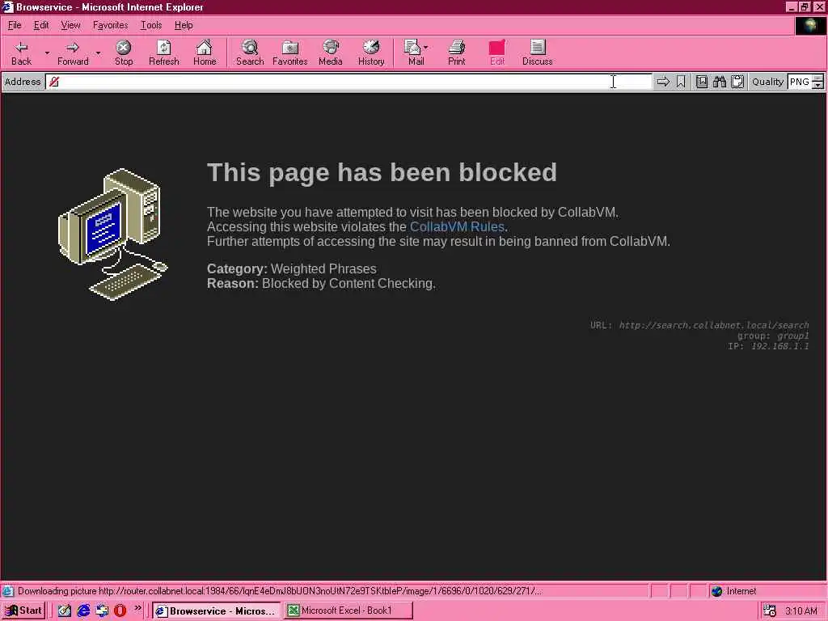Image resolution: width=828 pixels, height=621 pixels.
Task: Click the system tray scheduler icon
Action: pos(770,611)
